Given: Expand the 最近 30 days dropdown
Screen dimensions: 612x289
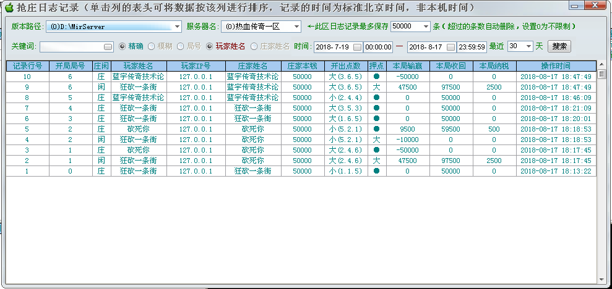Looking at the screenshot, I should pos(528,46).
